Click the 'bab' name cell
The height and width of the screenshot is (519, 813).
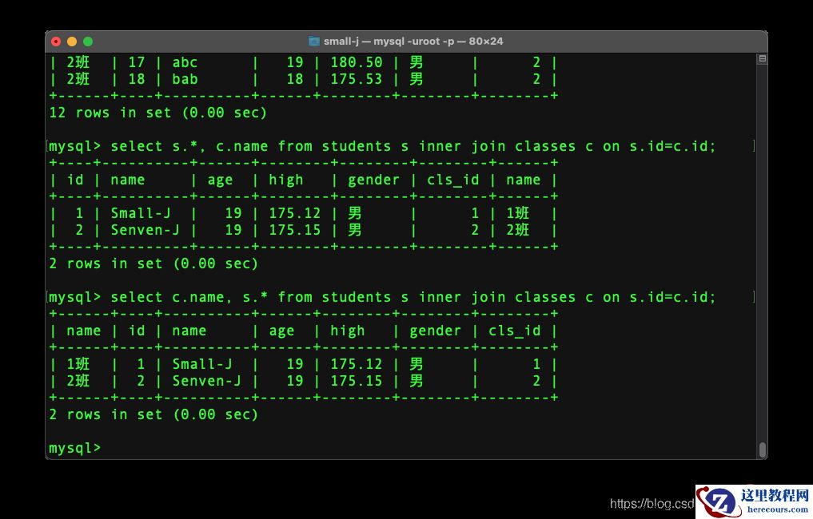click(x=185, y=79)
